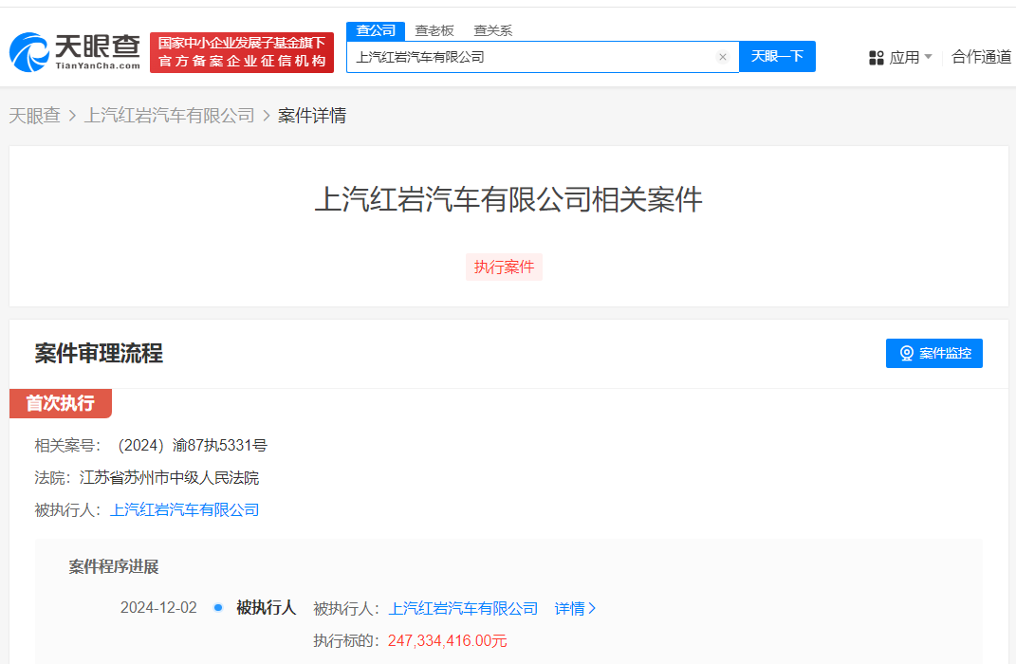This screenshot has width=1016, height=664.
Task: Select the 首次执行 stage label
Action: 61,403
